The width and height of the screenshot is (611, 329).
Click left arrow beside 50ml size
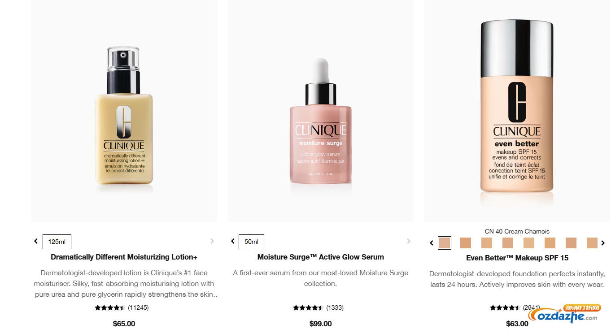(233, 241)
